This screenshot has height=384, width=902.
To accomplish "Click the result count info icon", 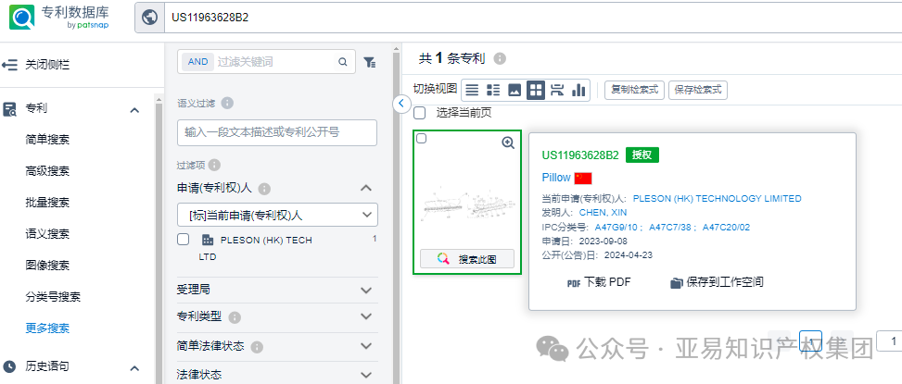I will click(x=500, y=58).
